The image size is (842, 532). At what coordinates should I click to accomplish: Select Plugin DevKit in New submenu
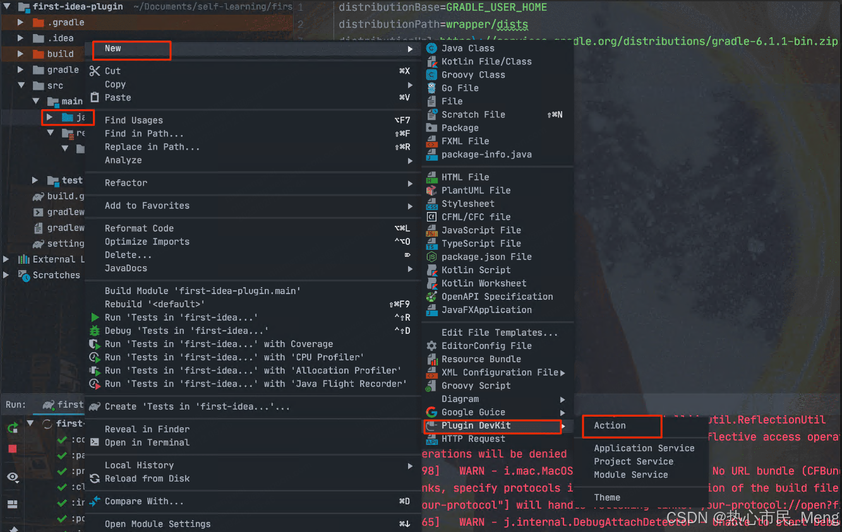tap(497, 425)
